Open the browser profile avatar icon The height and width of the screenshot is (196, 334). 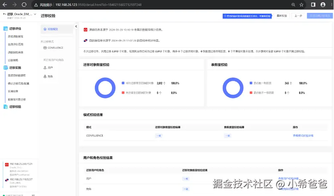[323, 5]
